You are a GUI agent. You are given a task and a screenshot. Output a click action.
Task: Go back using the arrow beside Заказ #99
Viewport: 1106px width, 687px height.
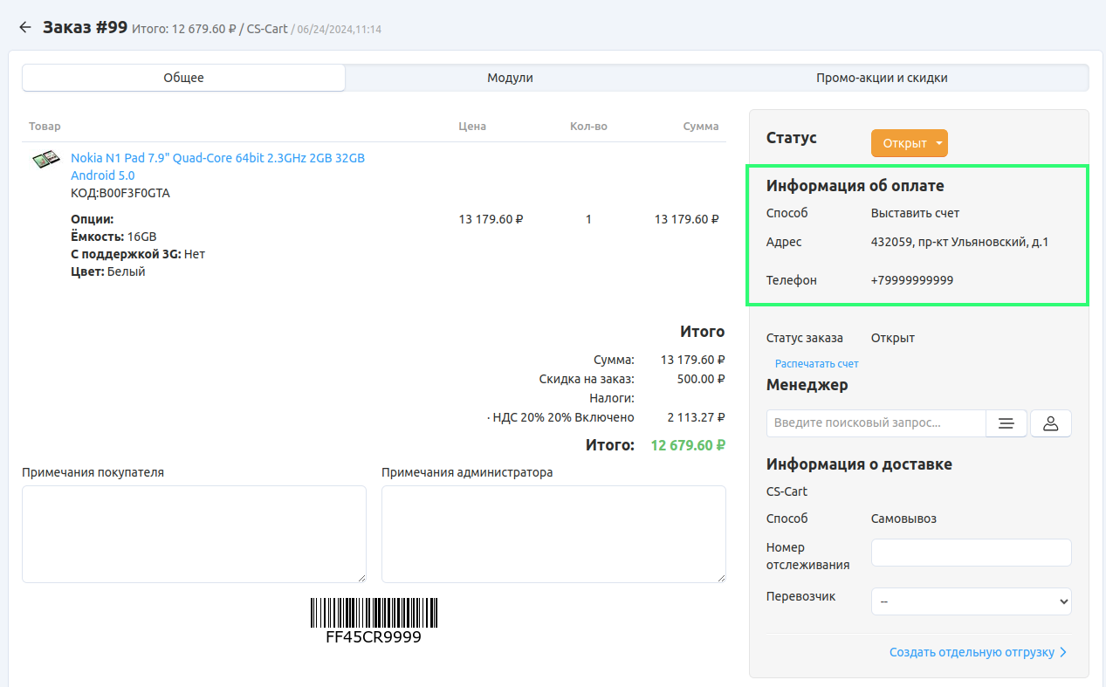pos(24,28)
